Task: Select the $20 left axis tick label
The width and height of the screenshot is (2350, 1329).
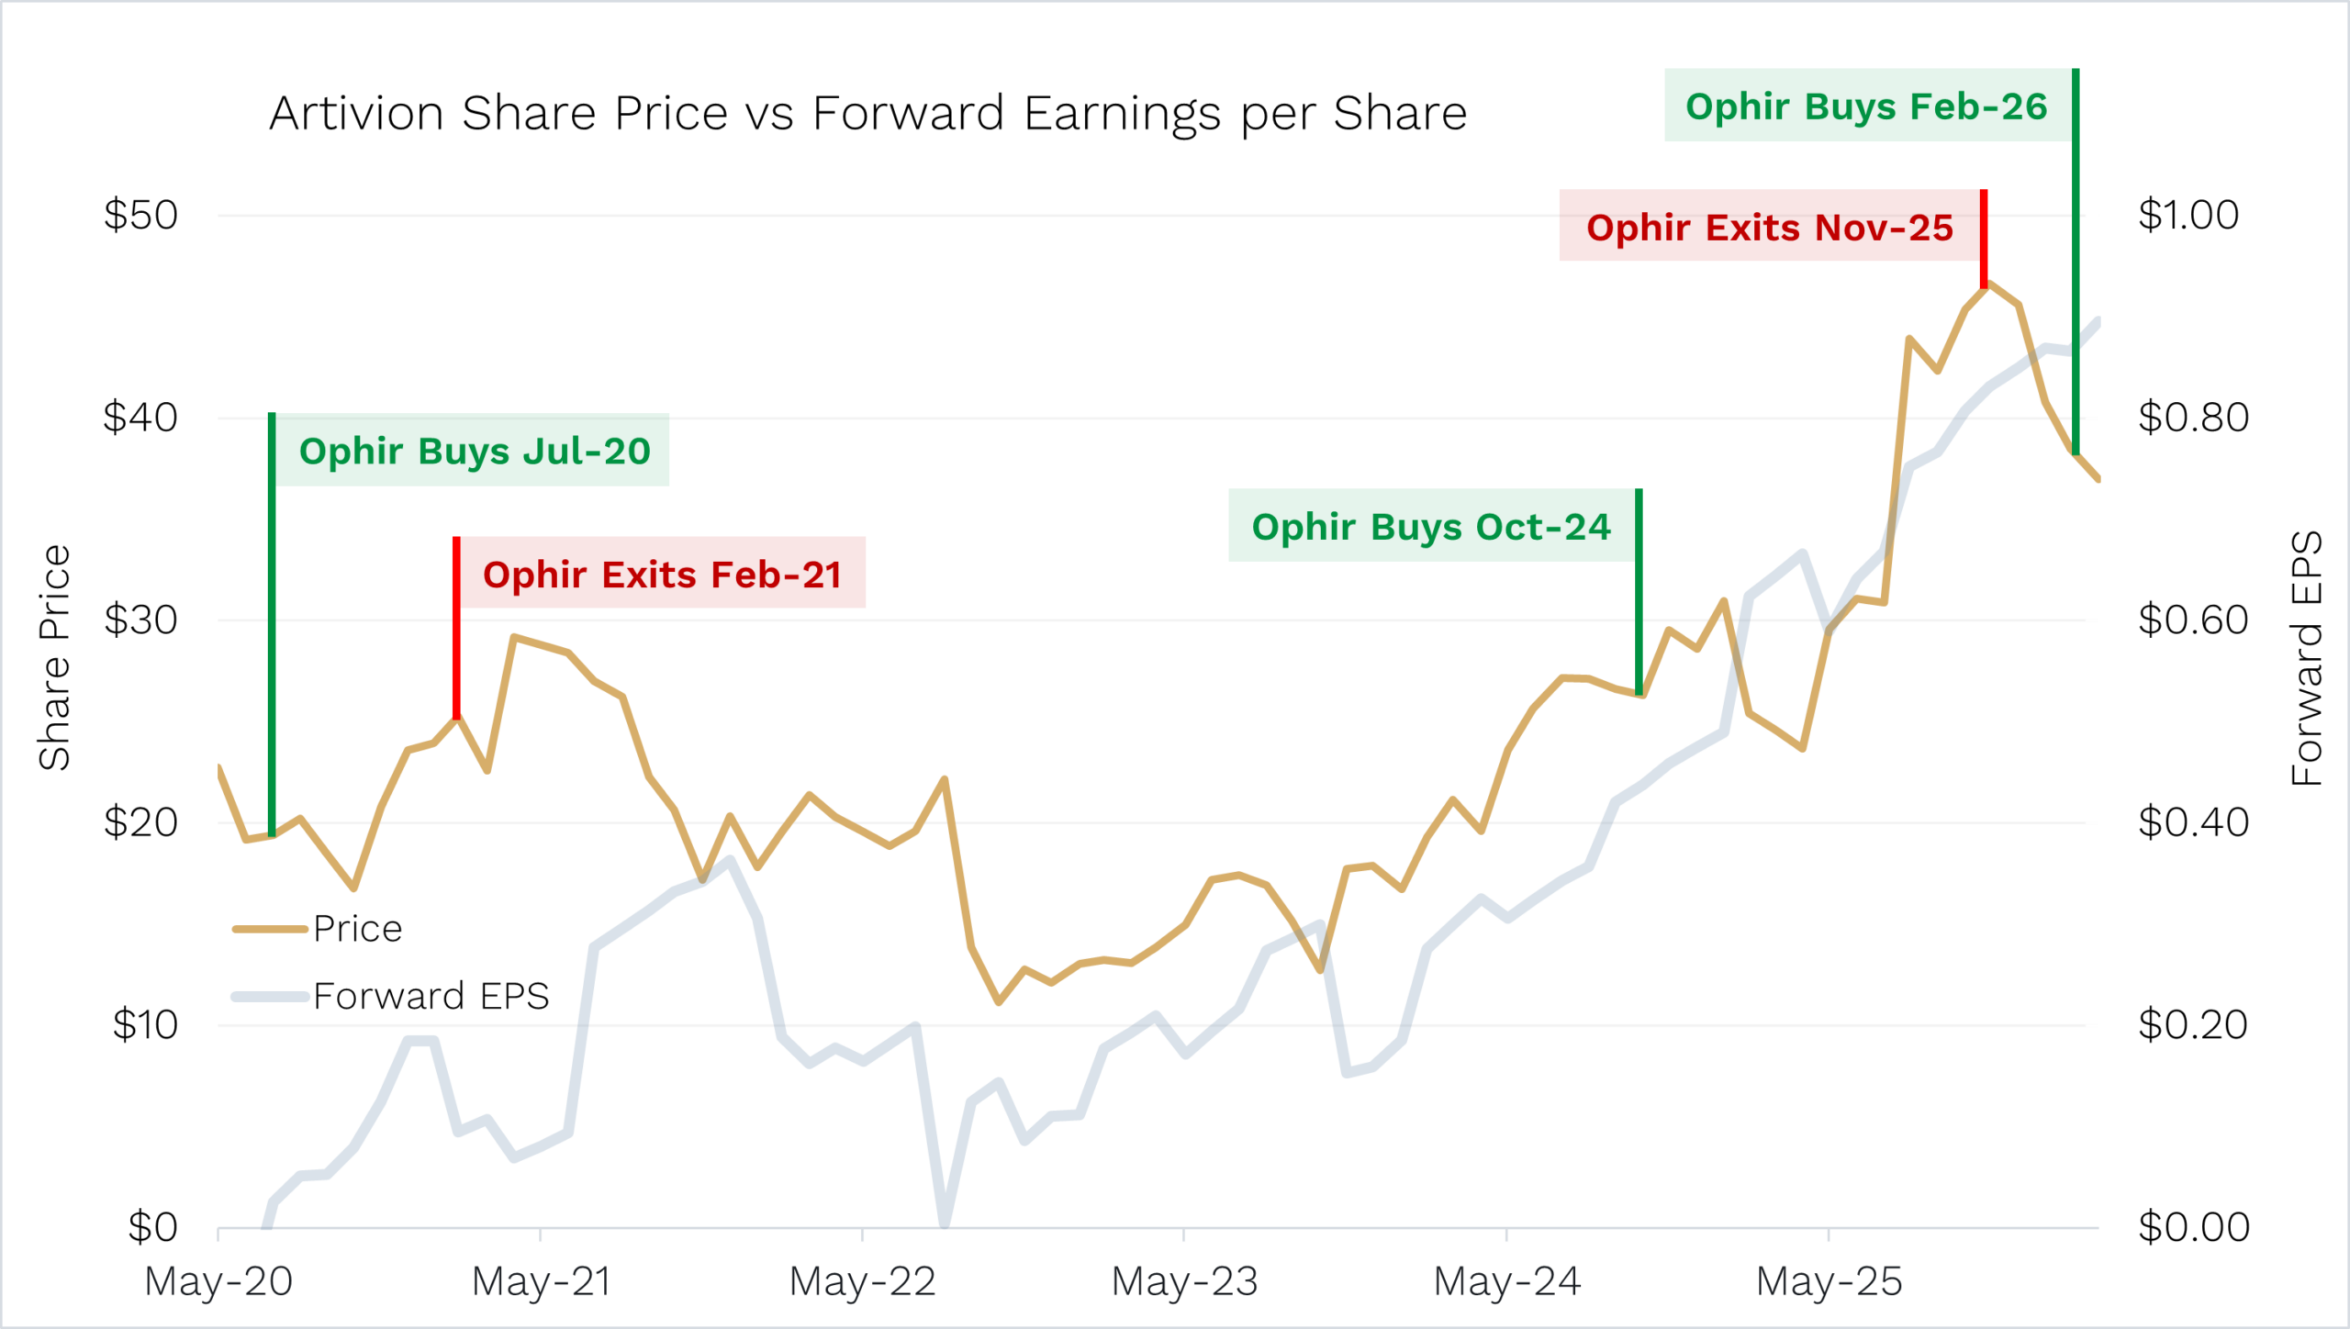Action: coord(140,822)
